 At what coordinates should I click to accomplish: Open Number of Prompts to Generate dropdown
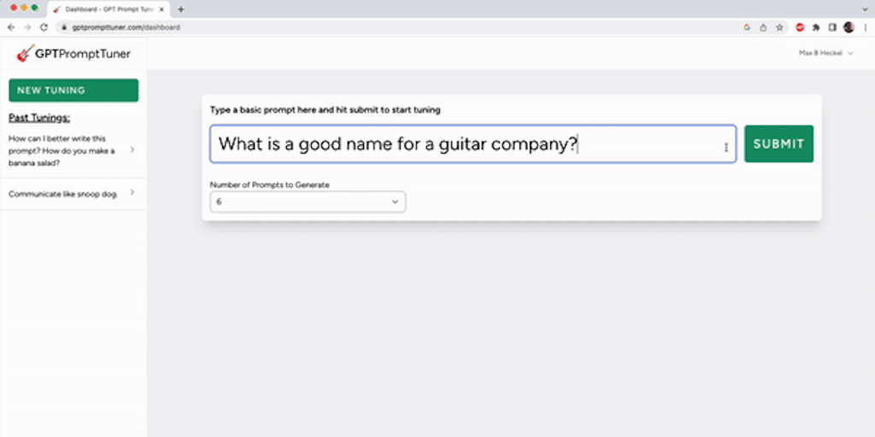[x=308, y=201]
